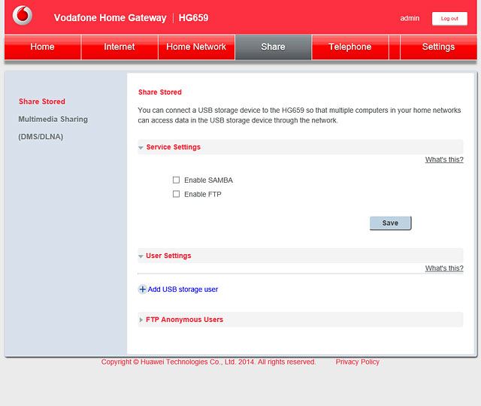The image size is (481, 406).
Task: Open the Settings tab
Action: tap(438, 47)
